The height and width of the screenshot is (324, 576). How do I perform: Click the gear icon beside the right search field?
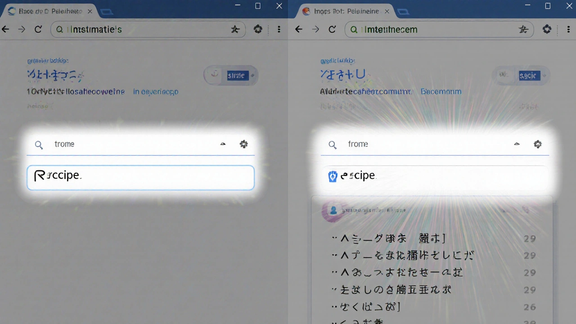pyautogui.click(x=538, y=144)
